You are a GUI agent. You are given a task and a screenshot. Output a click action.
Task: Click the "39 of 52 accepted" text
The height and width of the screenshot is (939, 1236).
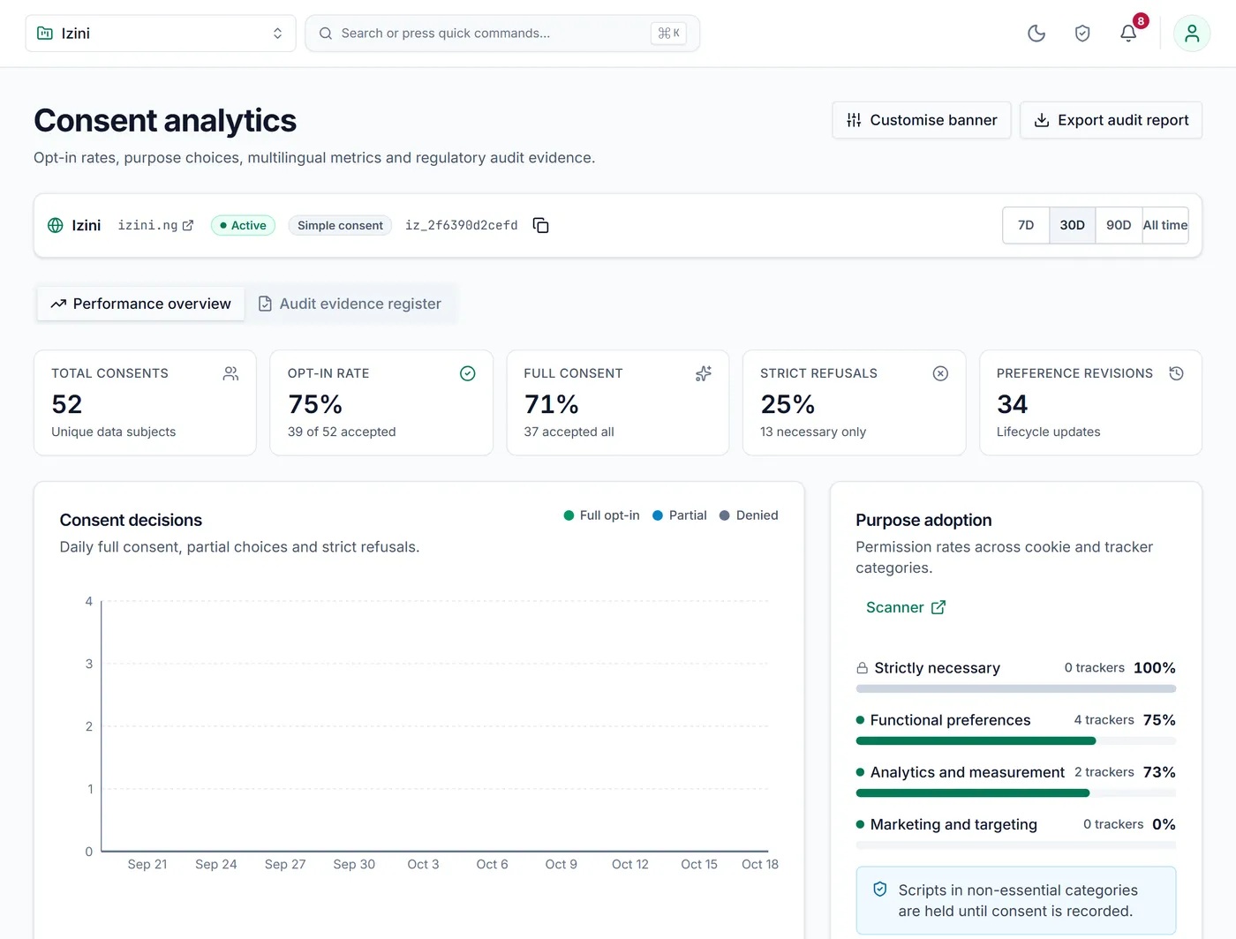342,432
